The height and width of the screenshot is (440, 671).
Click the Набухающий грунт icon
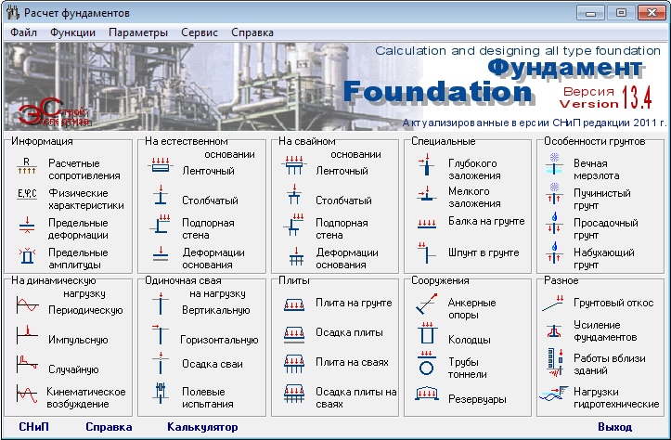tap(554, 252)
